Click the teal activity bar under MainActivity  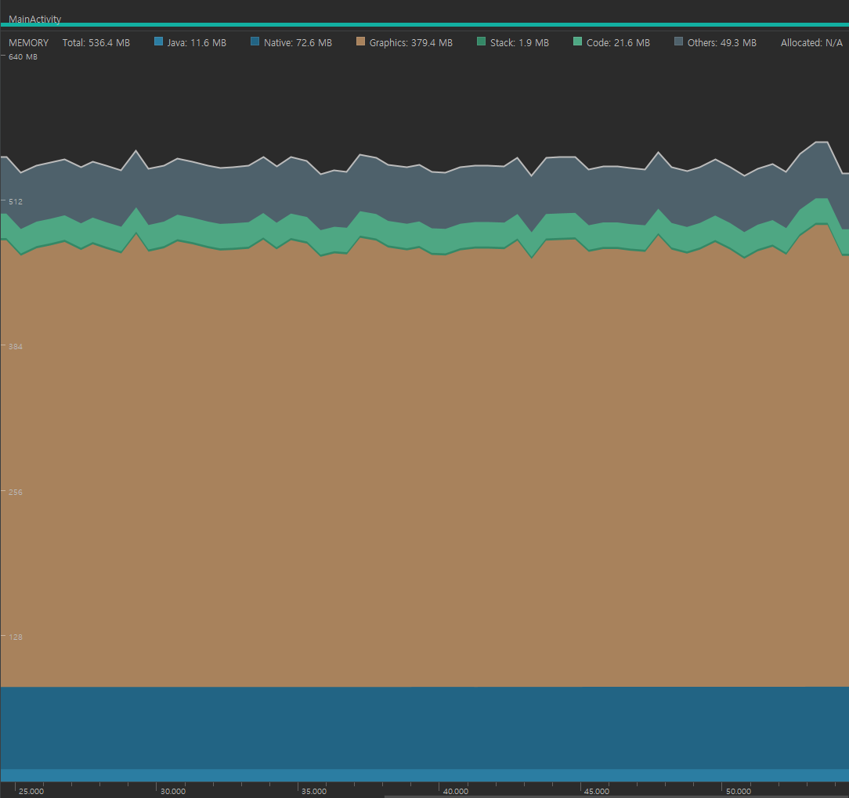tap(424, 25)
